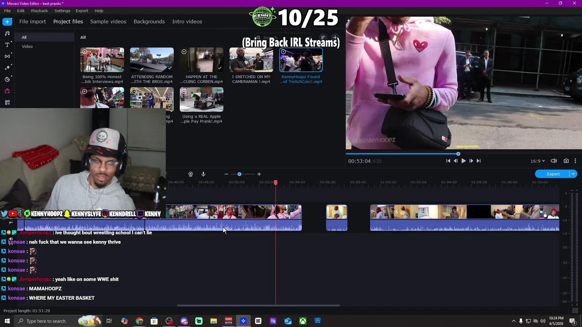Open the File menu
582x327 pixels.
click(7, 10)
